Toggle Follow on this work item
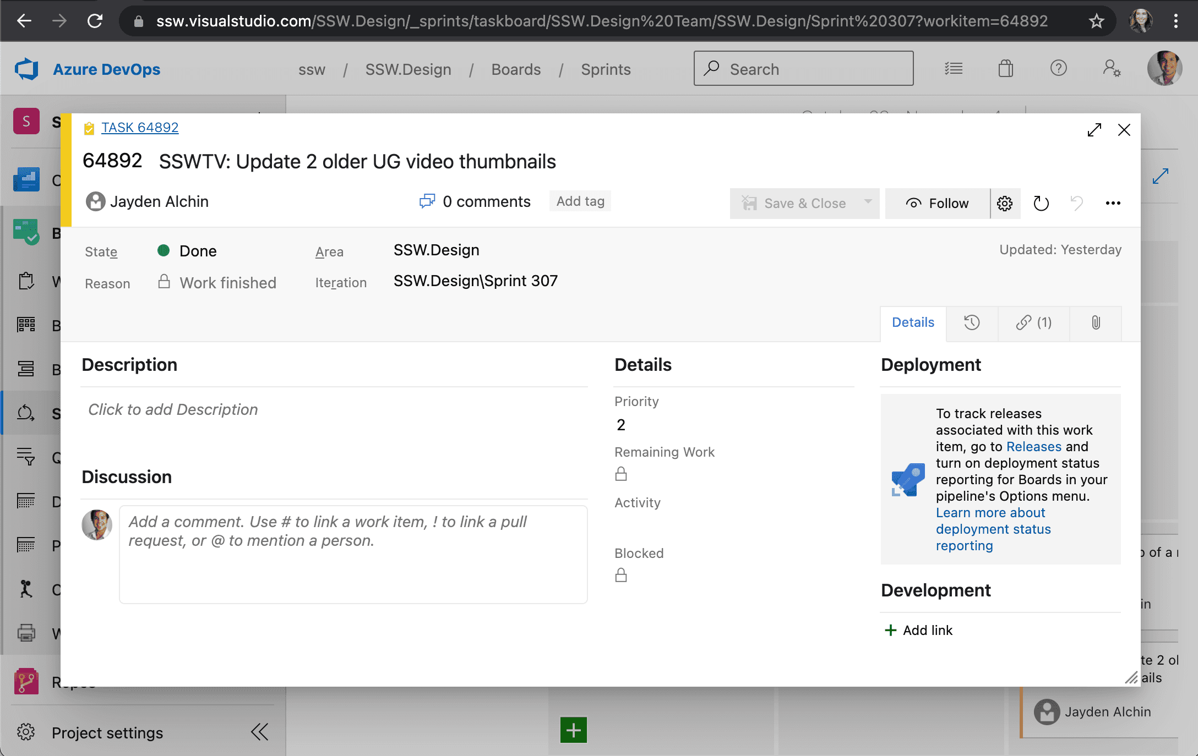 coord(937,204)
